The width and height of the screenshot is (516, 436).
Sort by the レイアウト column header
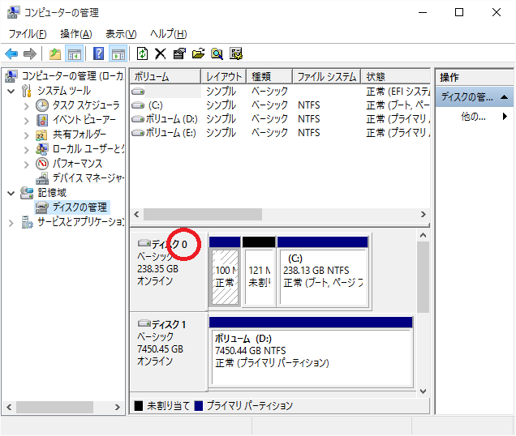pyautogui.click(x=224, y=77)
